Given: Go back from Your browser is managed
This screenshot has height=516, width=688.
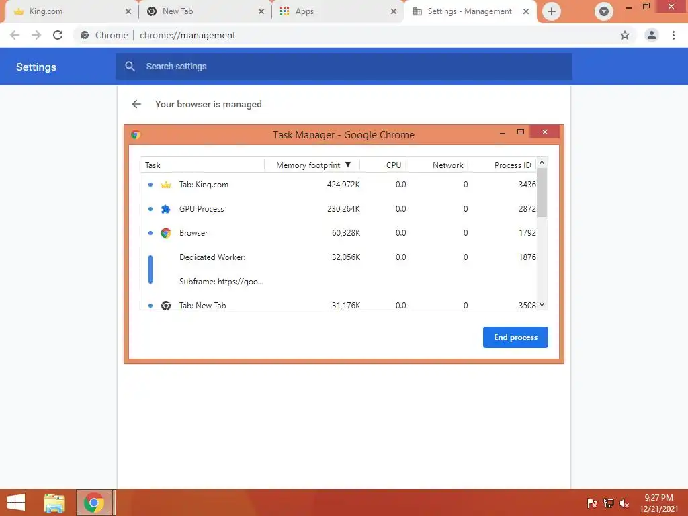Looking at the screenshot, I should pyautogui.click(x=136, y=104).
